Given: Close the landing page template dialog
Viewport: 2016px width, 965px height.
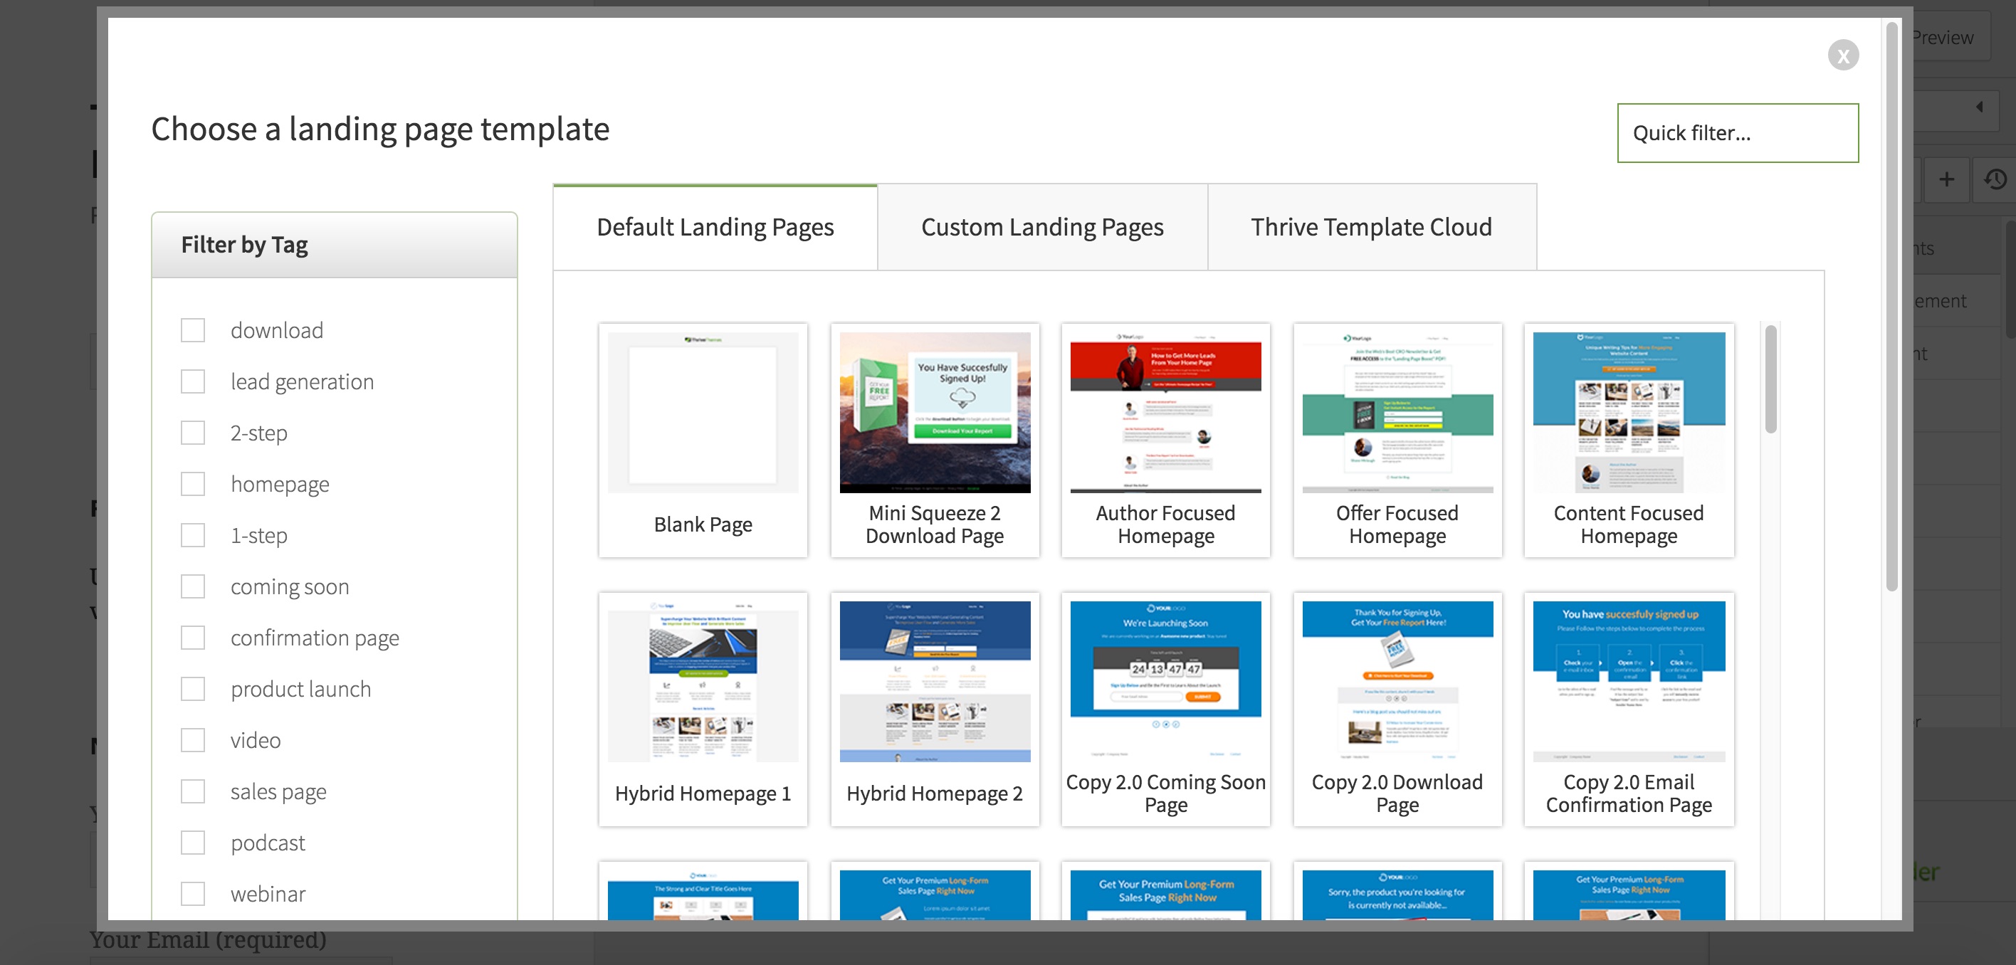Looking at the screenshot, I should [x=1844, y=55].
